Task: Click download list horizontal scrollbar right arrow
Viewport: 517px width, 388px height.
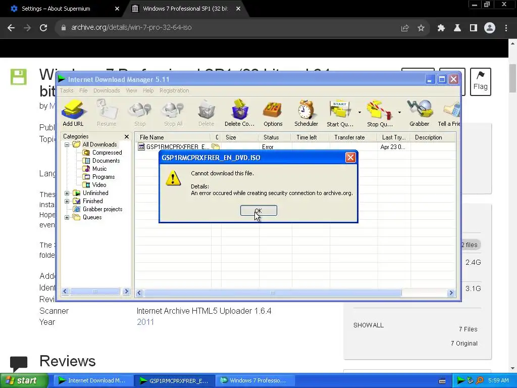Action: tap(451, 293)
